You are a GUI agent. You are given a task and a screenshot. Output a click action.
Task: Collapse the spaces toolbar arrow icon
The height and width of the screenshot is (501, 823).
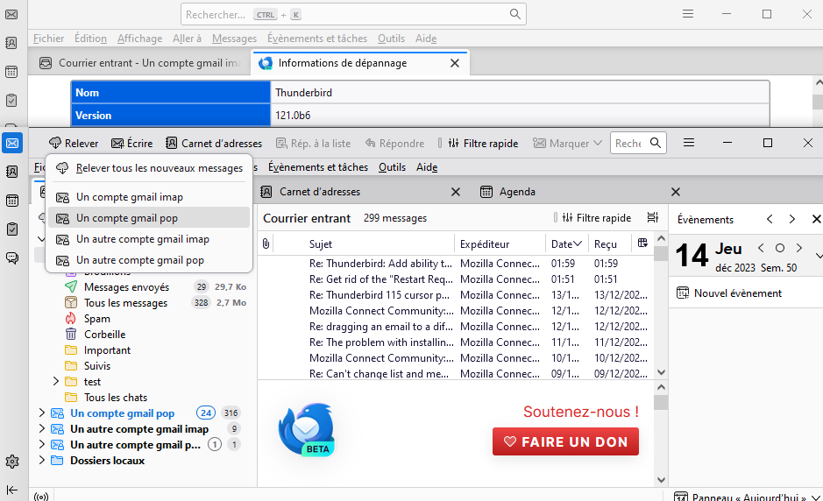tap(12, 490)
